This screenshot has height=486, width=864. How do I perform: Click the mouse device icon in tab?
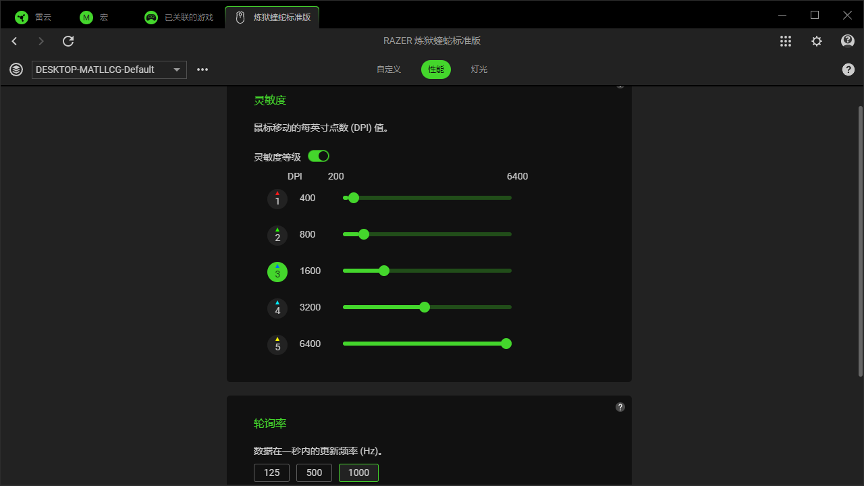240,18
